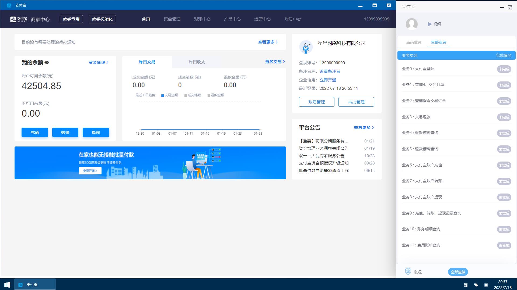Click the user avatar in side panel
Viewport: 517px width, 290px height.
(x=411, y=24)
